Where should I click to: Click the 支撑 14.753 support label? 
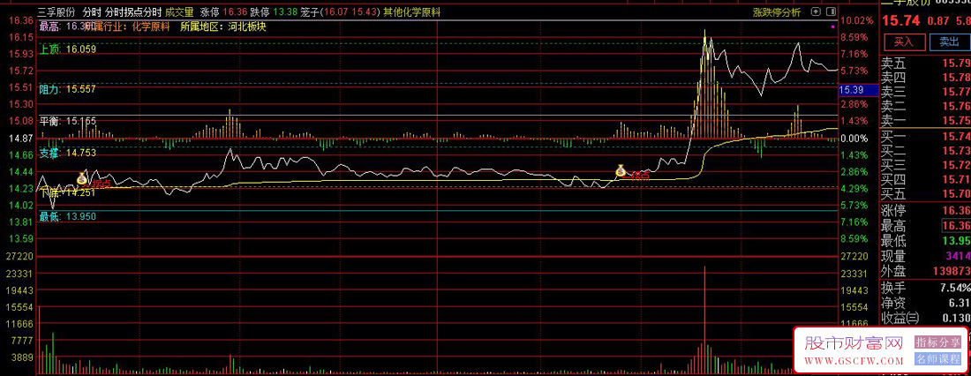[x=67, y=153]
